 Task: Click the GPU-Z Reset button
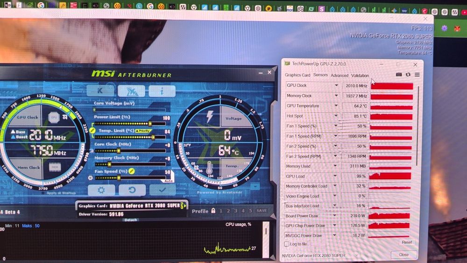pos(407,242)
